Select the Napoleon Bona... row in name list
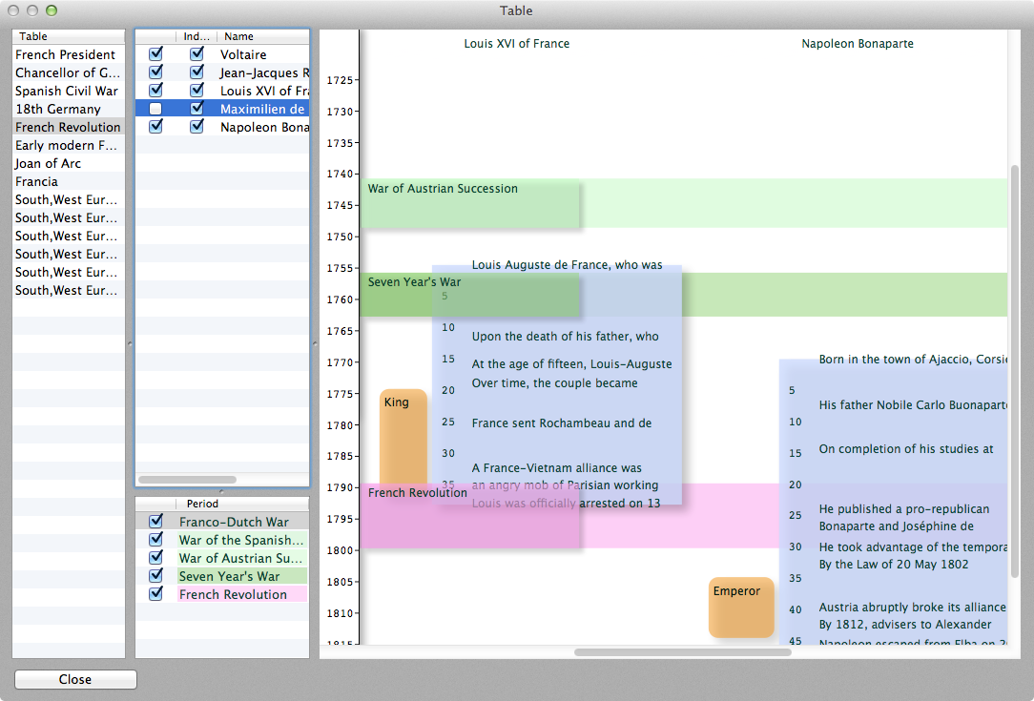Screen dimensions: 1034x701 click(x=264, y=127)
